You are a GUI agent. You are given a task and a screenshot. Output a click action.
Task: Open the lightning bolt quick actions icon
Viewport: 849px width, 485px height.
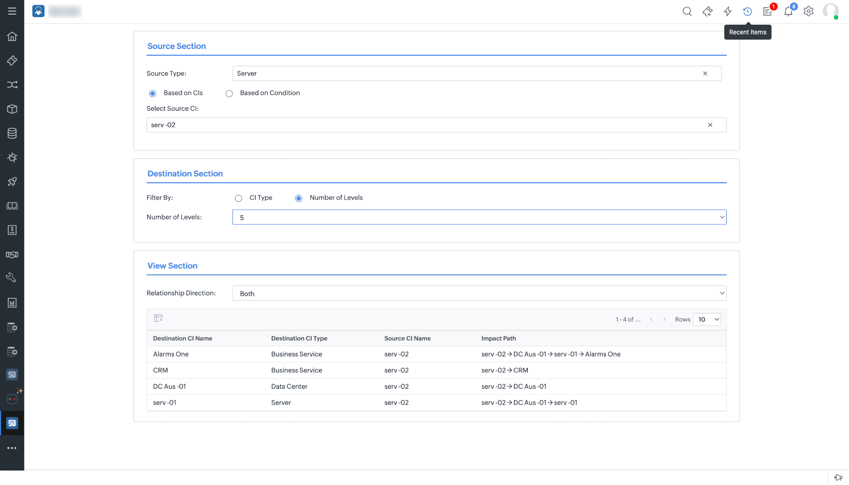coord(727,11)
